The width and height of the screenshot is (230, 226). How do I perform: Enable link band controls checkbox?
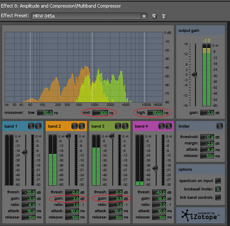(x=218, y=198)
